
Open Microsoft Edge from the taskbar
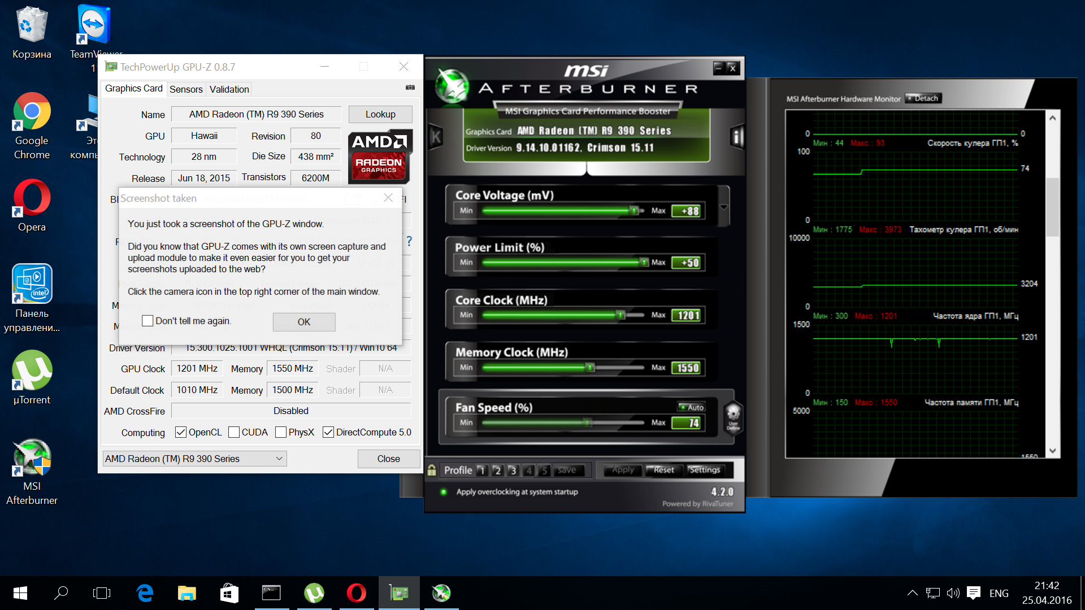coord(145,593)
